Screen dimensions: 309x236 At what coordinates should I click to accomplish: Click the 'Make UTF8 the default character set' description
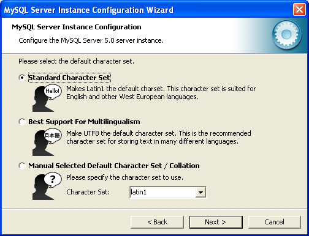coord(159,137)
